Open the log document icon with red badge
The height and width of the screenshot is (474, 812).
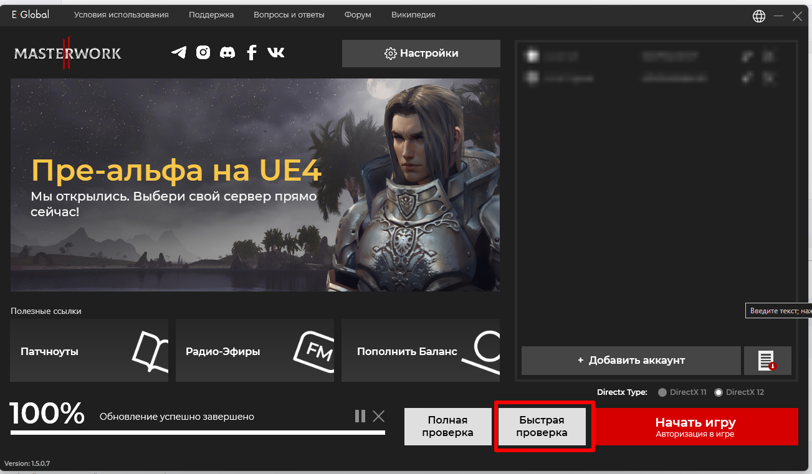767,361
